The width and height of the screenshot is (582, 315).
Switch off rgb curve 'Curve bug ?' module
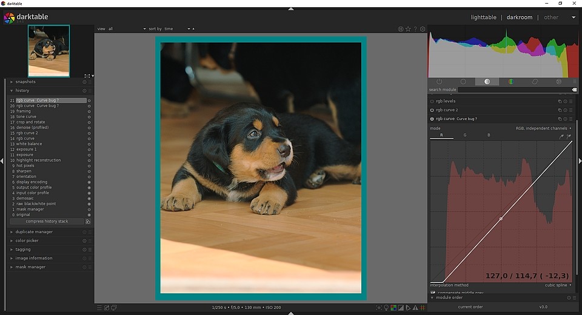(432, 119)
